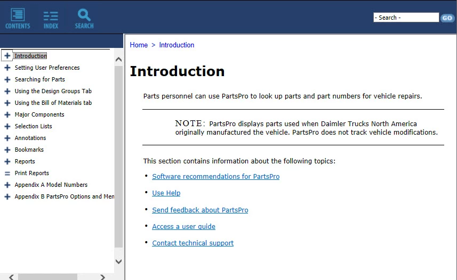Focus the Search input field
The image size is (457, 280).
coord(406,18)
